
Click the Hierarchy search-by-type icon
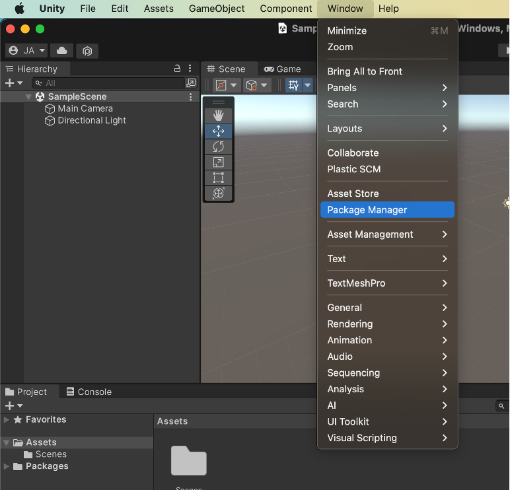[x=191, y=83]
